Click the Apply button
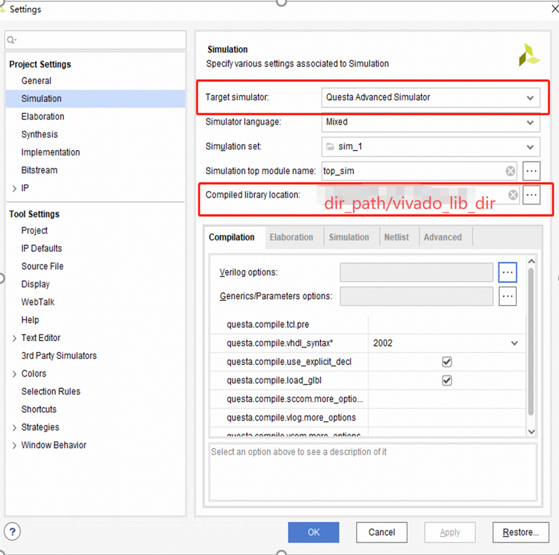Viewport: 559px width, 555px height. pyautogui.click(x=450, y=532)
